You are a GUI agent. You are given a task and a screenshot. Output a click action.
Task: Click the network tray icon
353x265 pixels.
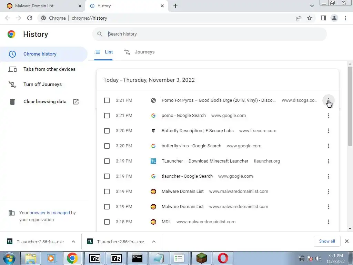point(301,258)
